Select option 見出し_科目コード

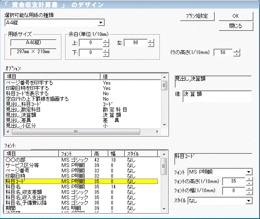pyautogui.click(x=83, y=104)
